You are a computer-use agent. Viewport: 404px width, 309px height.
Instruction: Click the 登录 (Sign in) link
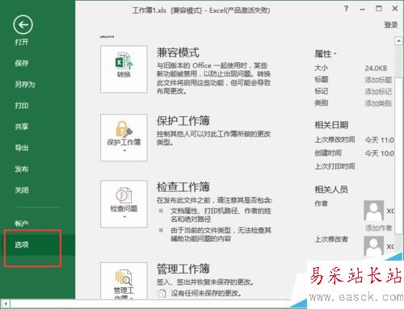coord(391,25)
